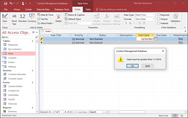The height and width of the screenshot is (118, 188).
Task: Click the Save icon in the title bar
Action: 5,3
